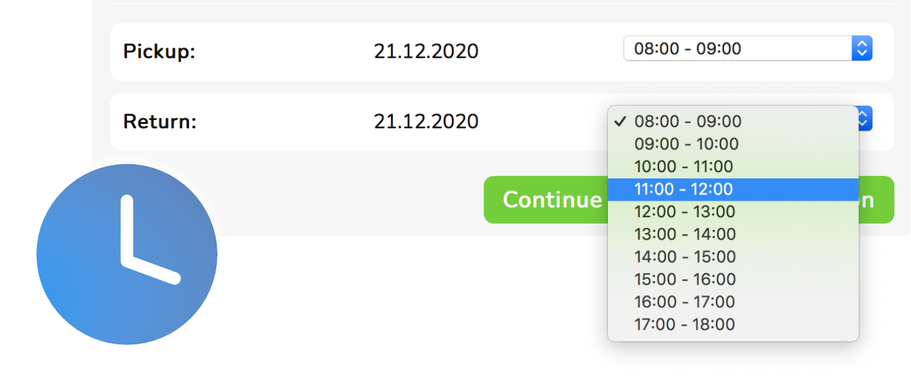Click the Return date 21.12.2020
The height and width of the screenshot is (384, 911).
tap(426, 121)
